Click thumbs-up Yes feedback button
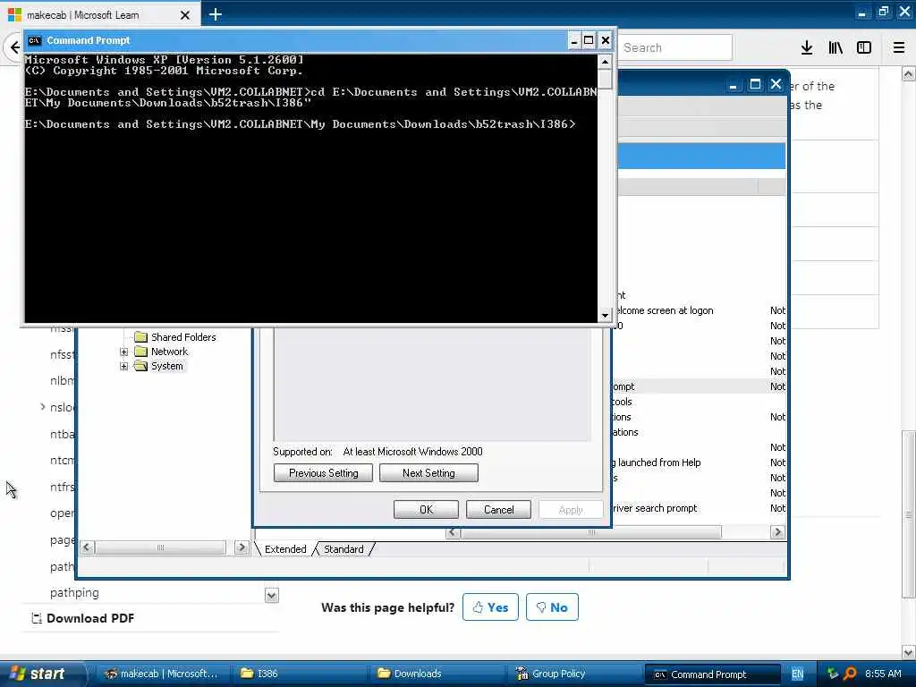 tap(490, 607)
